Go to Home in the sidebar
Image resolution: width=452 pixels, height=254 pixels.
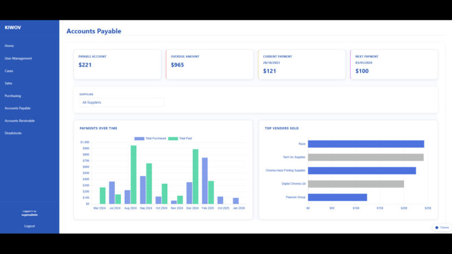(9, 46)
